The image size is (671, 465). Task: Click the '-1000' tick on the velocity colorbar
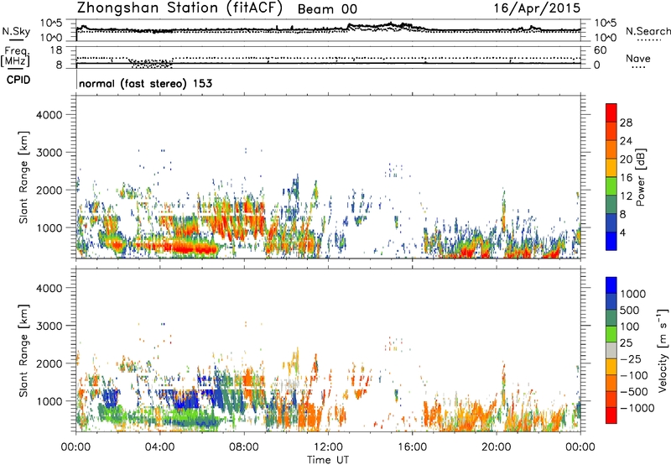(637, 408)
